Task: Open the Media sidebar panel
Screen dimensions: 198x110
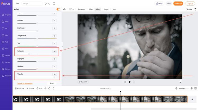Action: coord(5,22)
